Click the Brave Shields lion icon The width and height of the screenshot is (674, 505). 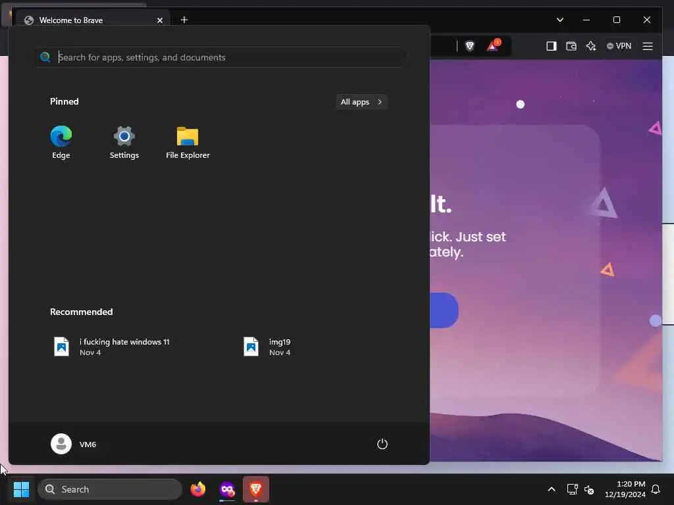tap(470, 46)
